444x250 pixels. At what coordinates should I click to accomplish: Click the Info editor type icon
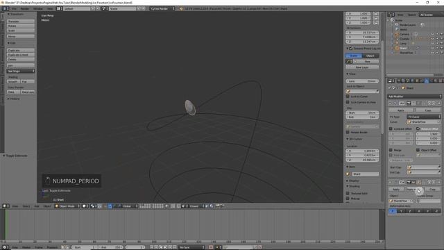pos(5,8)
